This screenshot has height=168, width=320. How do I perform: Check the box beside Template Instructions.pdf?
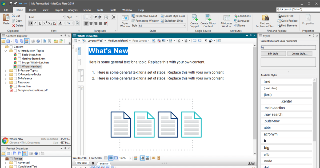[x=15, y=90]
